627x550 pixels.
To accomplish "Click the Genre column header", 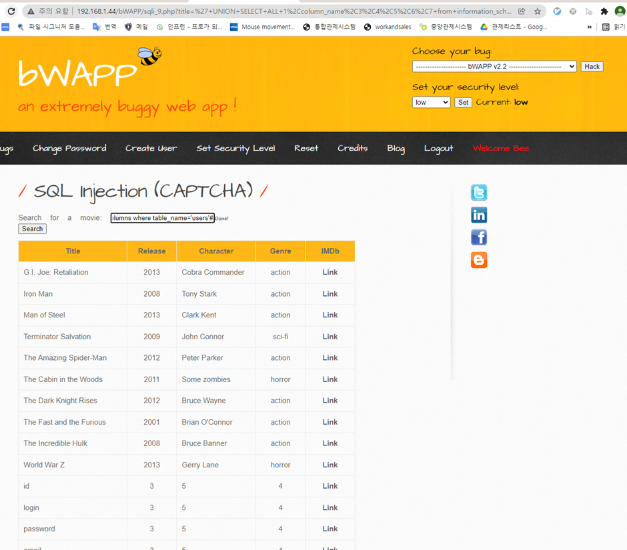I will pos(280,251).
